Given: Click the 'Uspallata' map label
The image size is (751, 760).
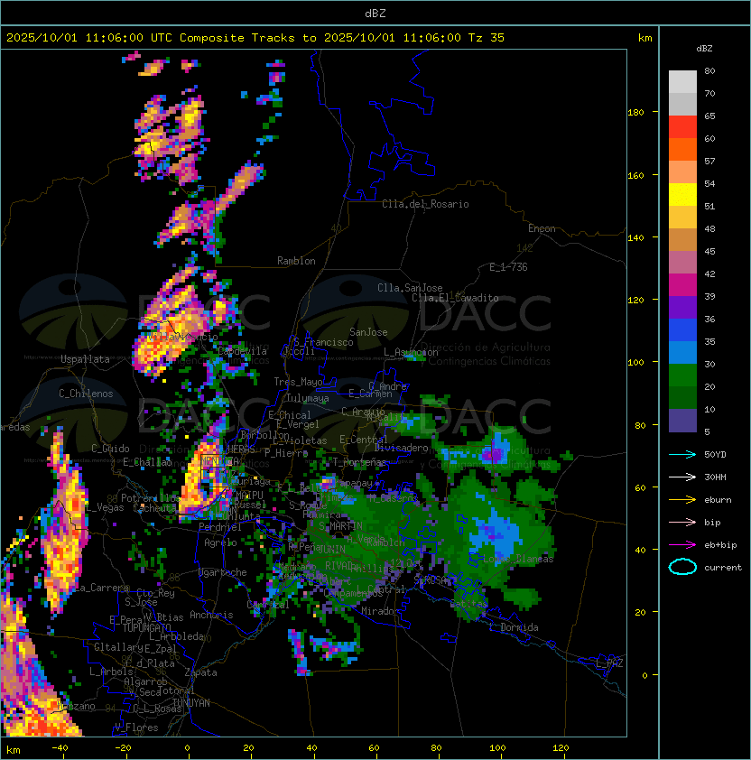Looking at the screenshot, I should (85, 359).
